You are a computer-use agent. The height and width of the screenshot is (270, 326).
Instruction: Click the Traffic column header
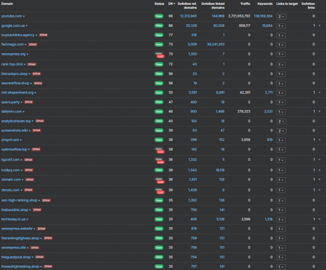coord(245,4)
